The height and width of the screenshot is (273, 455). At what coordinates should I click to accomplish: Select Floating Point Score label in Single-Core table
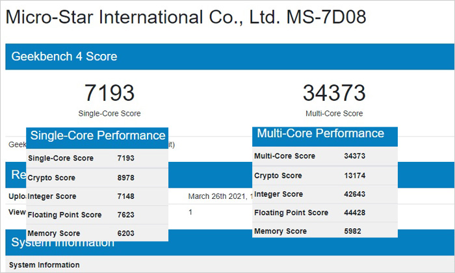[64, 214]
